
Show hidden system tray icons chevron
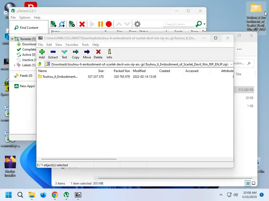click(221, 195)
